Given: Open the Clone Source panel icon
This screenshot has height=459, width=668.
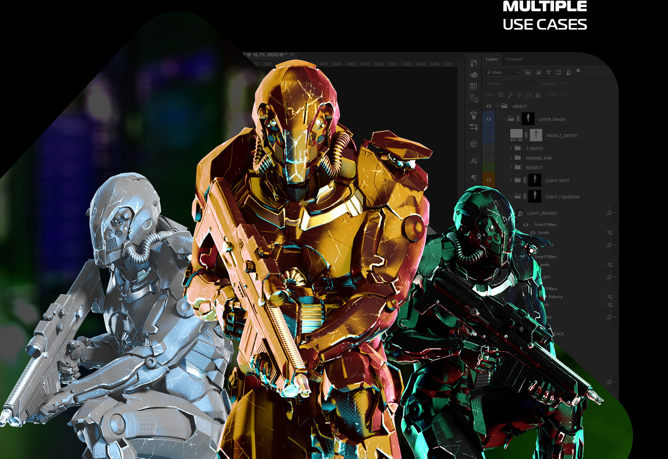Looking at the screenshot, I should point(473,98).
